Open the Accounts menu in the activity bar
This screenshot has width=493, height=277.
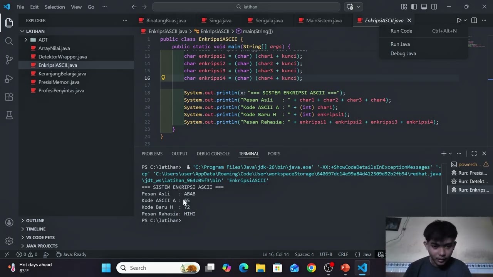click(9, 222)
